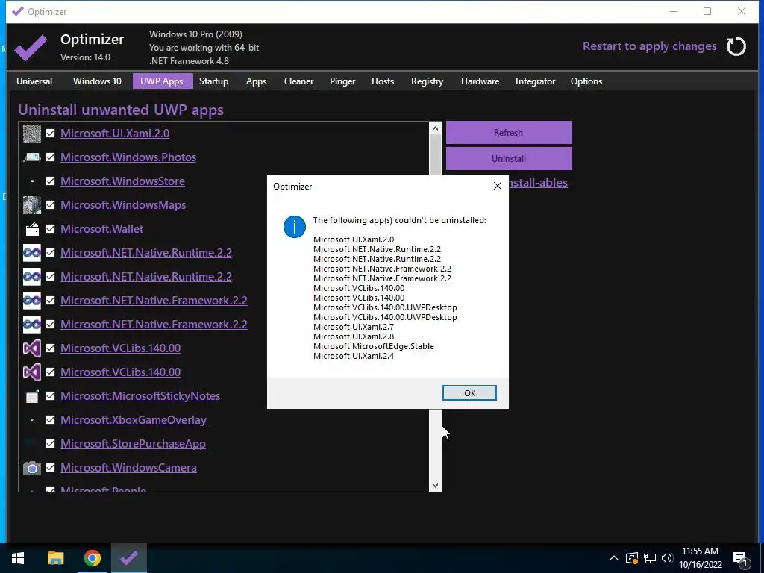Screen dimensions: 764x573
Task: Click the Optimizer taskbar icon
Action: (129, 558)
